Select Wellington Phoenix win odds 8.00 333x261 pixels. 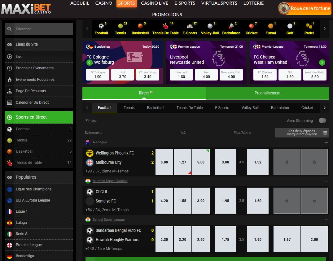[x=164, y=162]
